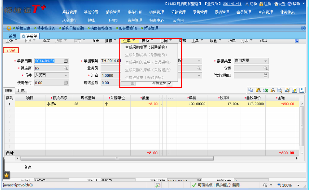Click the Excel import icon in detail toolbar
This screenshot has height=190, width=309.
click(265, 90)
